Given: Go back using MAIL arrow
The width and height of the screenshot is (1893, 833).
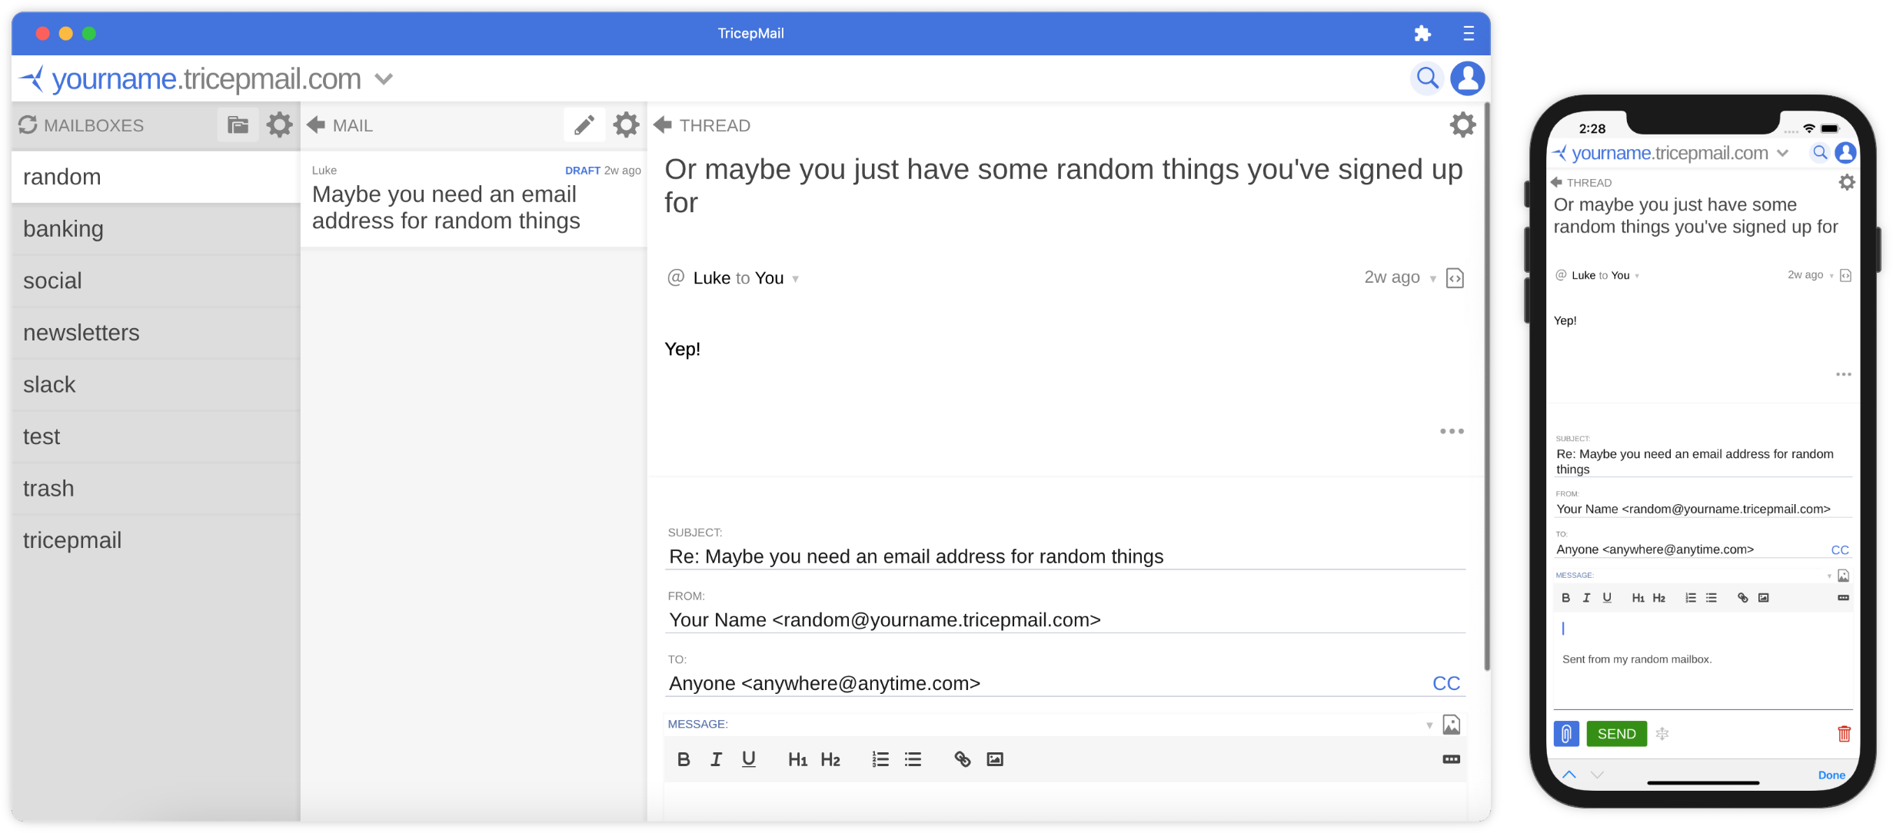Looking at the screenshot, I should pyautogui.click(x=316, y=124).
